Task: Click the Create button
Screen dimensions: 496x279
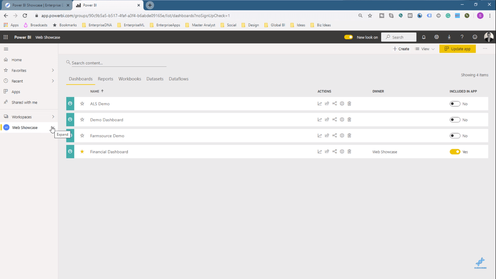Action: click(x=401, y=49)
